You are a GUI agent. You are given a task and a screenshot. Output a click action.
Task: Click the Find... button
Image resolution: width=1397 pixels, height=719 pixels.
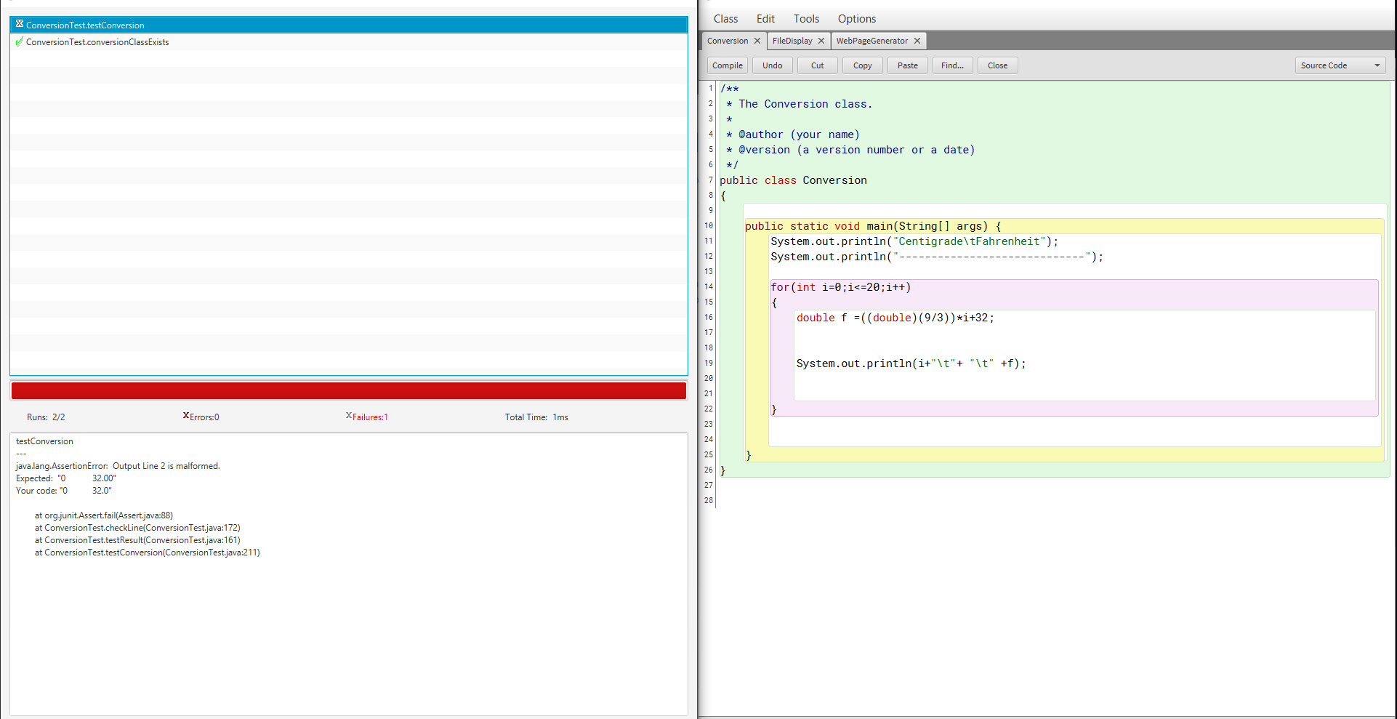[x=952, y=65]
